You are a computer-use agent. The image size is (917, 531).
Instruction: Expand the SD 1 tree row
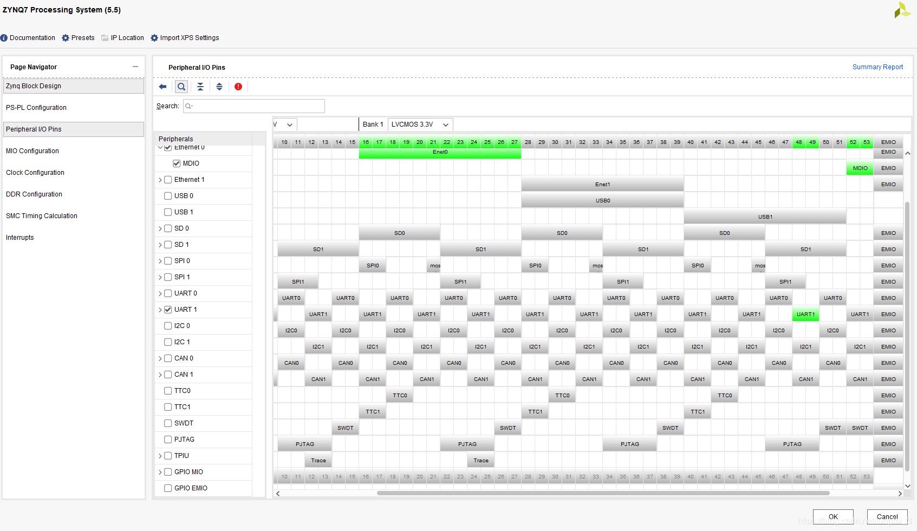pyautogui.click(x=160, y=245)
